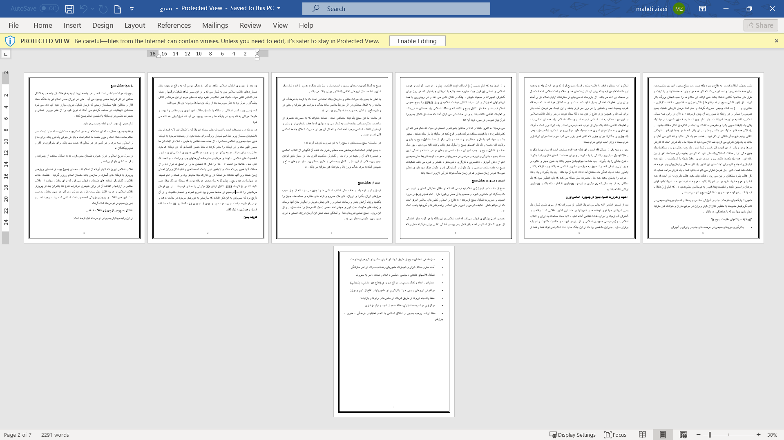Click the vertical ruler
784x440 pixels.
pyautogui.click(x=6, y=157)
